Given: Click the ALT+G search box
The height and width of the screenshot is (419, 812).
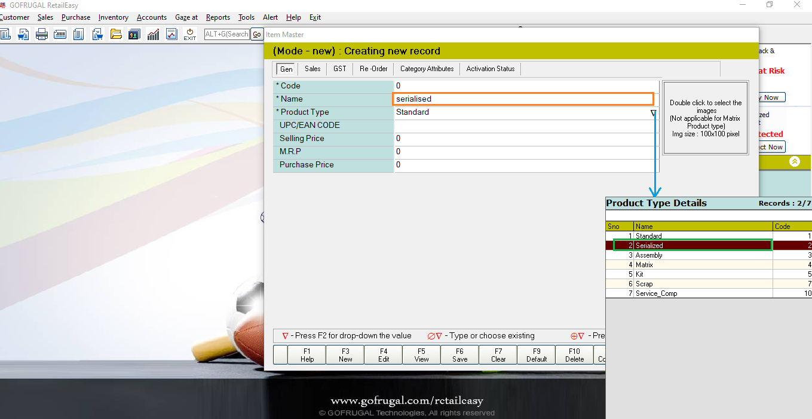Looking at the screenshot, I should coord(227,35).
